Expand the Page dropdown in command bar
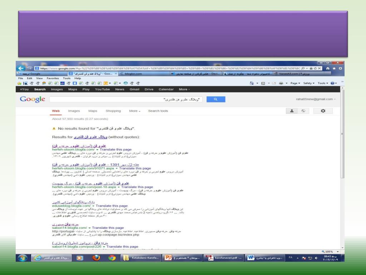 [x=295, y=83]
